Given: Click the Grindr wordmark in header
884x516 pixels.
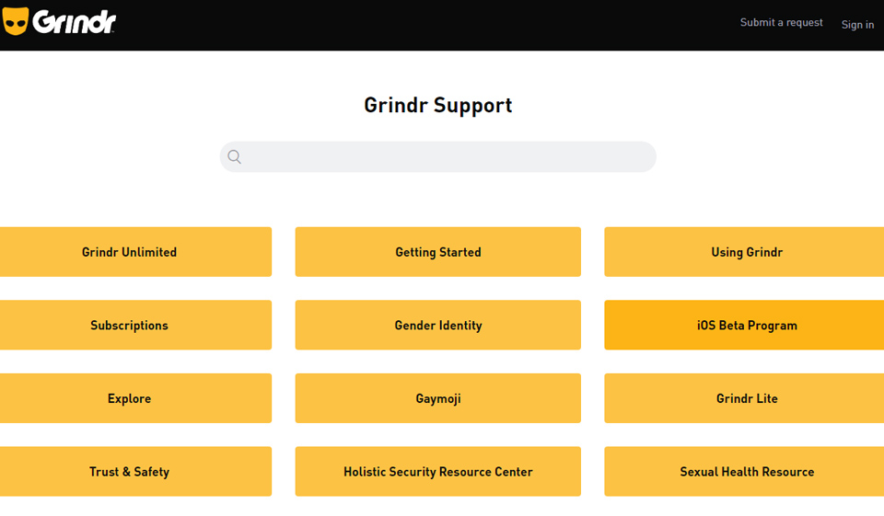Looking at the screenshot, I should (75, 21).
